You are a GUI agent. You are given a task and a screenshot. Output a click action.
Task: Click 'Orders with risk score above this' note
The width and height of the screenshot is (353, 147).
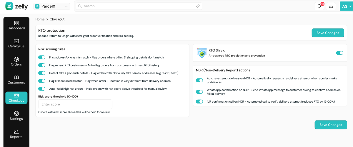74,112
